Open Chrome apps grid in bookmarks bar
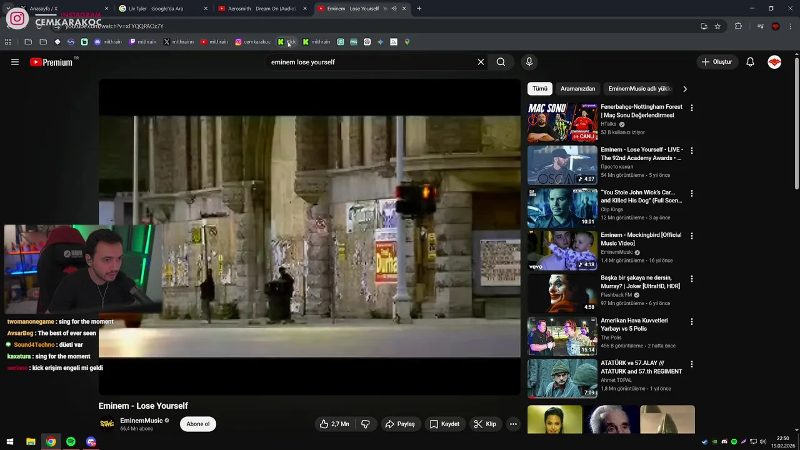The height and width of the screenshot is (450, 800). (x=8, y=42)
